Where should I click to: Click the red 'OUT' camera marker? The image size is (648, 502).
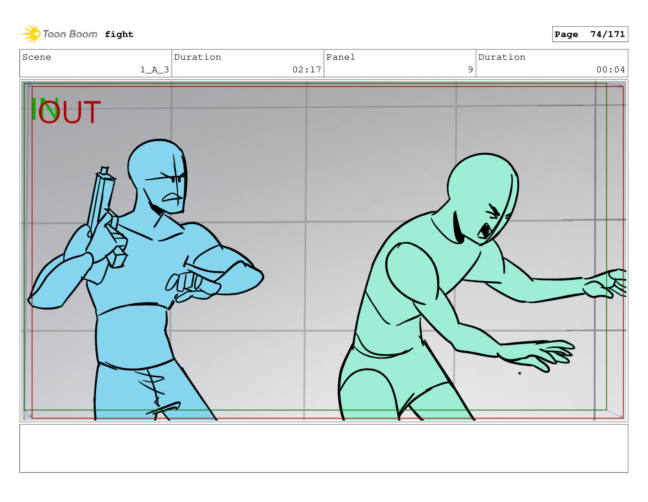tap(70, 113)
